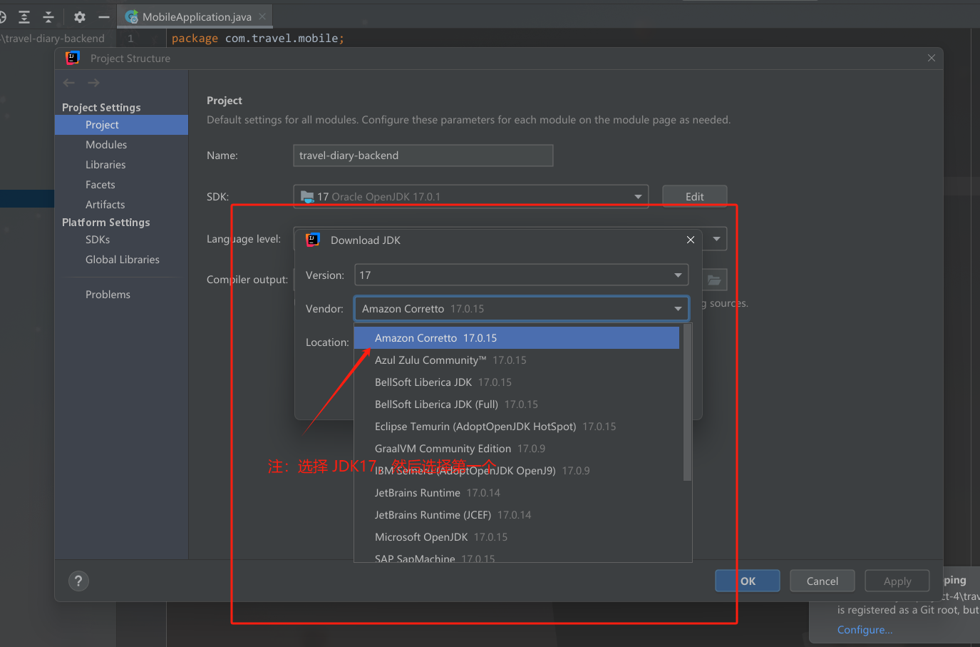The width and height of the screenshot is (980, 647).
Task: Click the vendor list scrollbar
Action: [687, 403]
